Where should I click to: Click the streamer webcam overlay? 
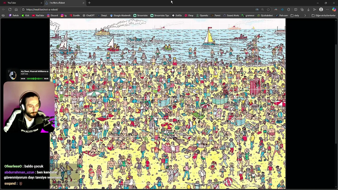point(29,107)
